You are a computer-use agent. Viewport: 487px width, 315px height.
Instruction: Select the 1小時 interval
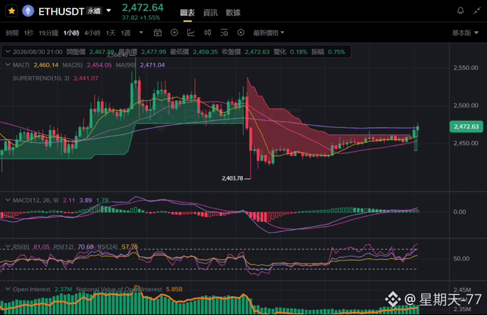72,33
